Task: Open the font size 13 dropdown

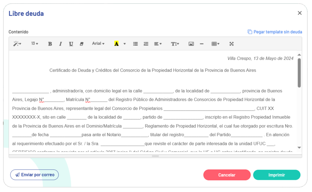Action: coord(34,43)
